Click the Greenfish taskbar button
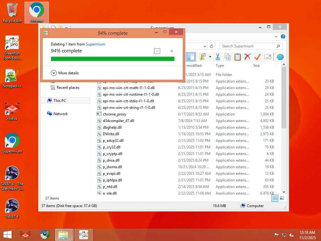Viewport: 321px width, 241px height. click(x=83, y=235)
